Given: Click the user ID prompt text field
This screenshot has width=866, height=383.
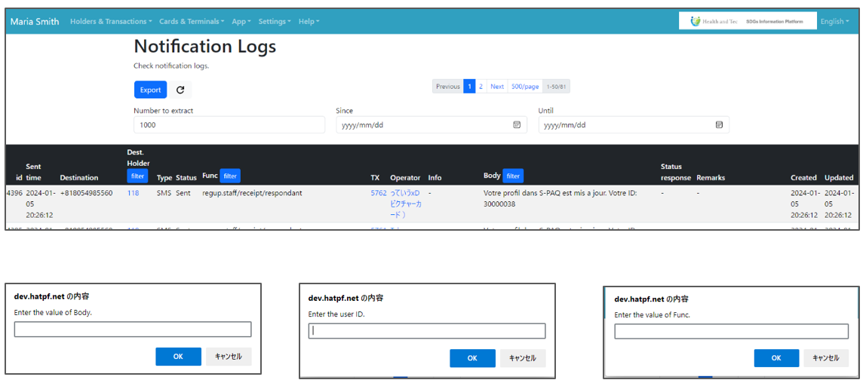Looking at the screenshot, I should point(427,331).
